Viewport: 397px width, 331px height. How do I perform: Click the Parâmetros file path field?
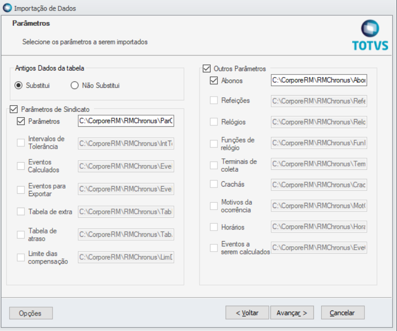pyautogui.click(x=126, y=121)
